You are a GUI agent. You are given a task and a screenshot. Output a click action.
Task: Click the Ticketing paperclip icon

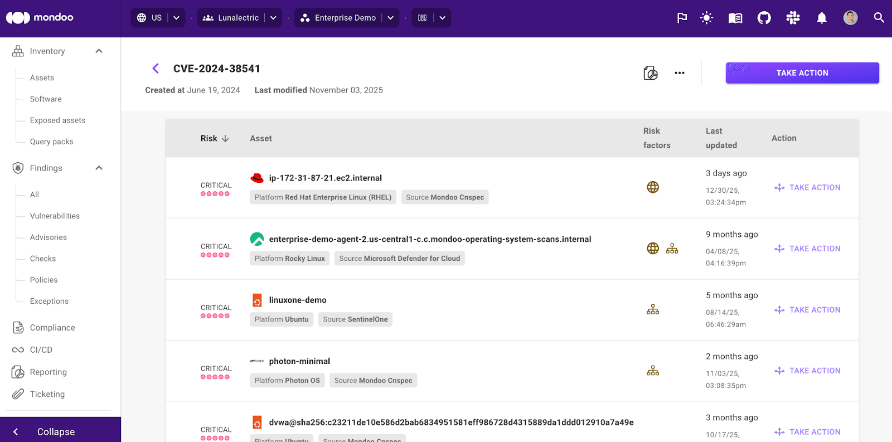point(18,394)
